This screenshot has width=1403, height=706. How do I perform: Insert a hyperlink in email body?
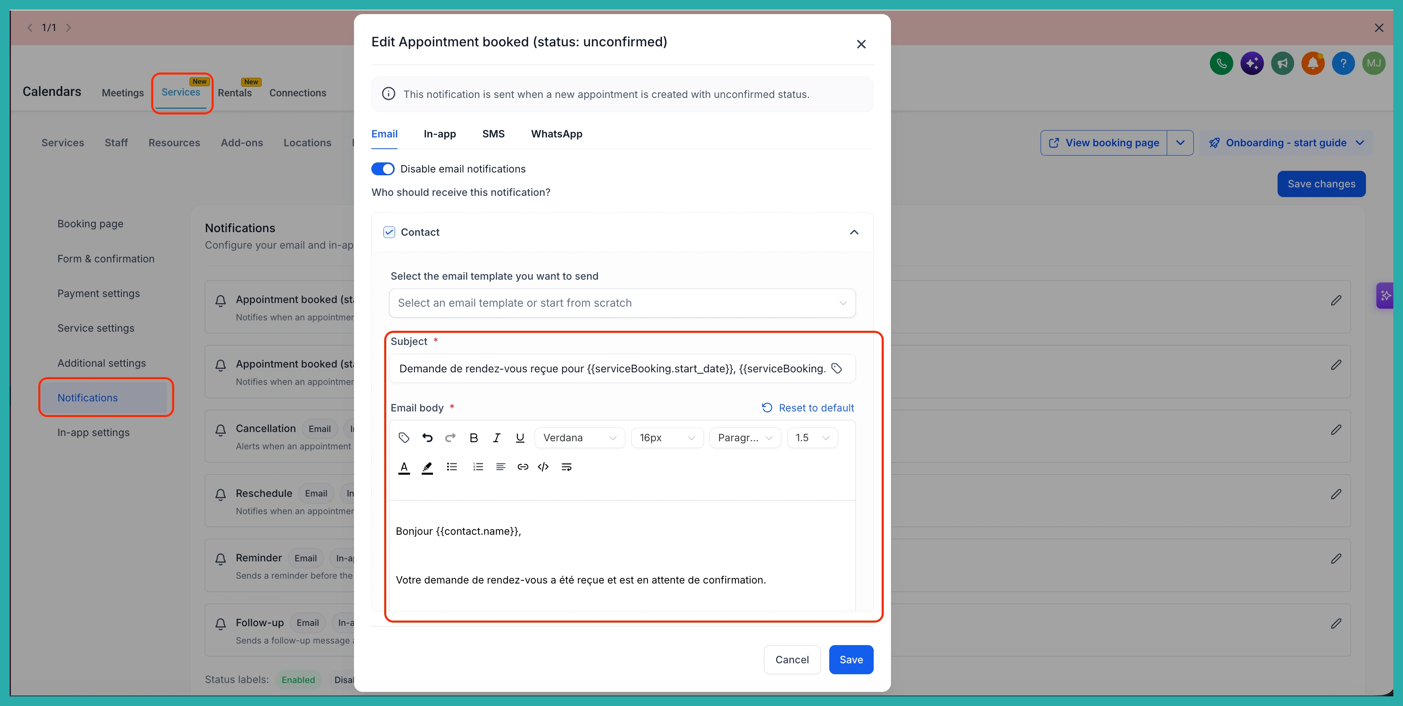[x=523, y=467]
